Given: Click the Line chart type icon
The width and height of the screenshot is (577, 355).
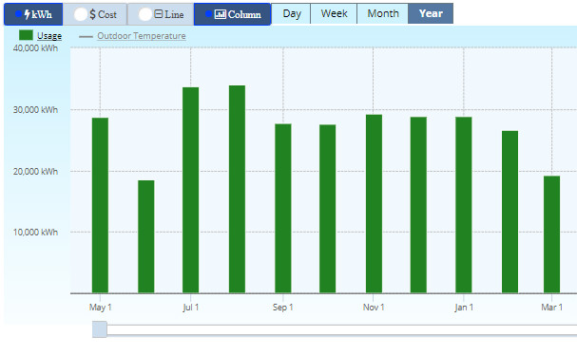Looking at the screenshot, I should click(x=158, y=14).
